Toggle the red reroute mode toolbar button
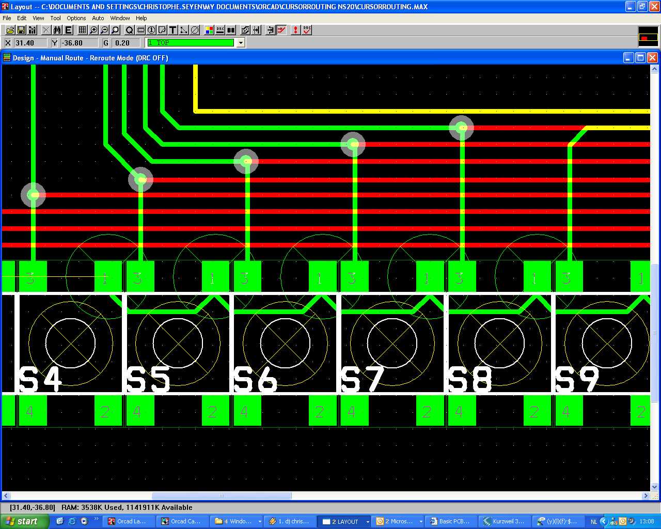 coord(281,30)
